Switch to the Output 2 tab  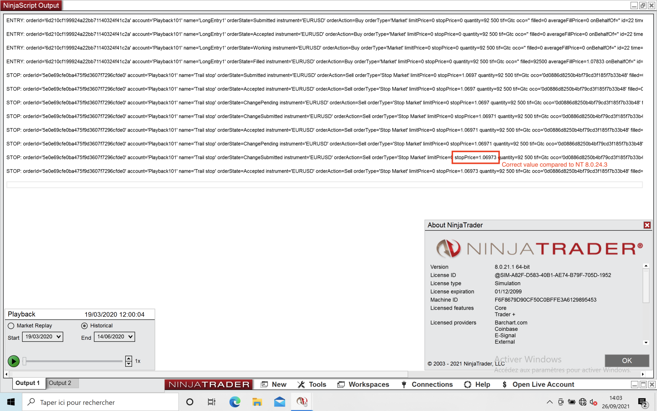click(60, 383)
